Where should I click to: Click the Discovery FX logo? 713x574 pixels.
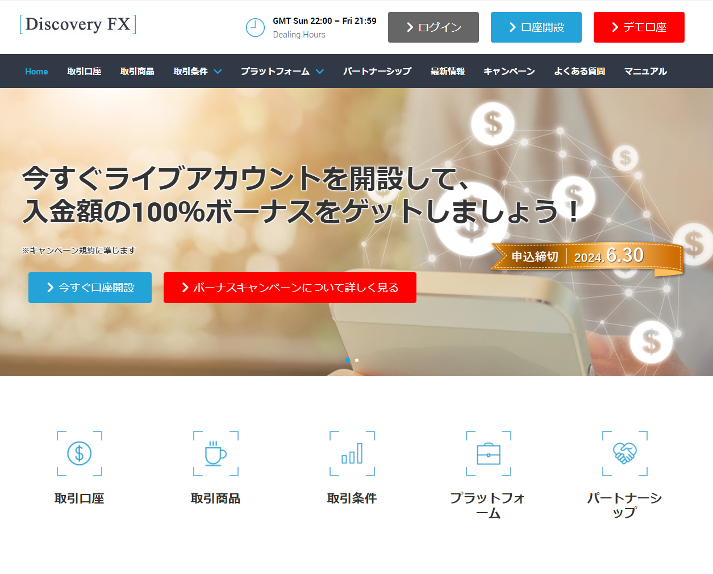tap(78, 24)
